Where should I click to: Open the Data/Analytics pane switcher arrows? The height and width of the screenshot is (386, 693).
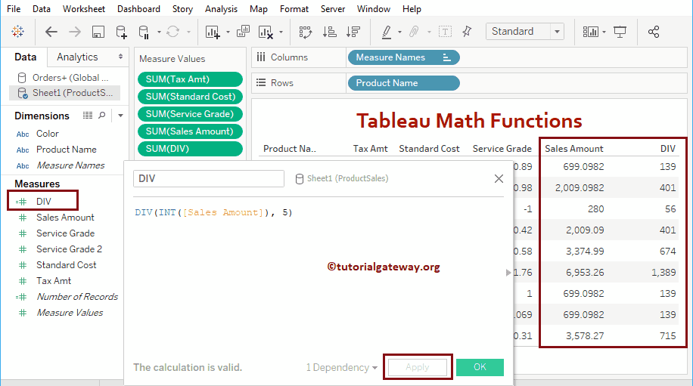(120, 57)
